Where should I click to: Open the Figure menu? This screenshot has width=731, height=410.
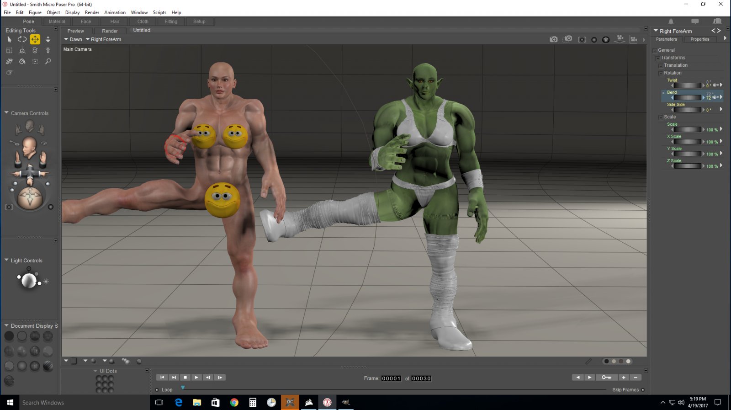coord(35,12)
